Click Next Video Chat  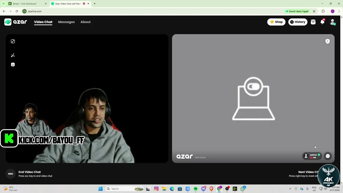click(x=308, y=172)
